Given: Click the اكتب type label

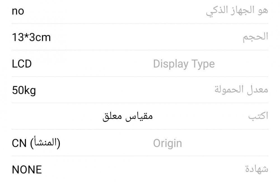Looking at the screenshot, I should coord(258,116).
